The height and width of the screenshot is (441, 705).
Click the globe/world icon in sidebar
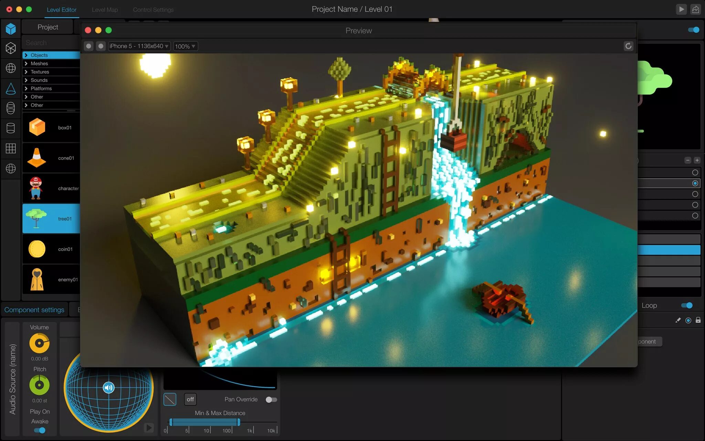pos(11,168)
